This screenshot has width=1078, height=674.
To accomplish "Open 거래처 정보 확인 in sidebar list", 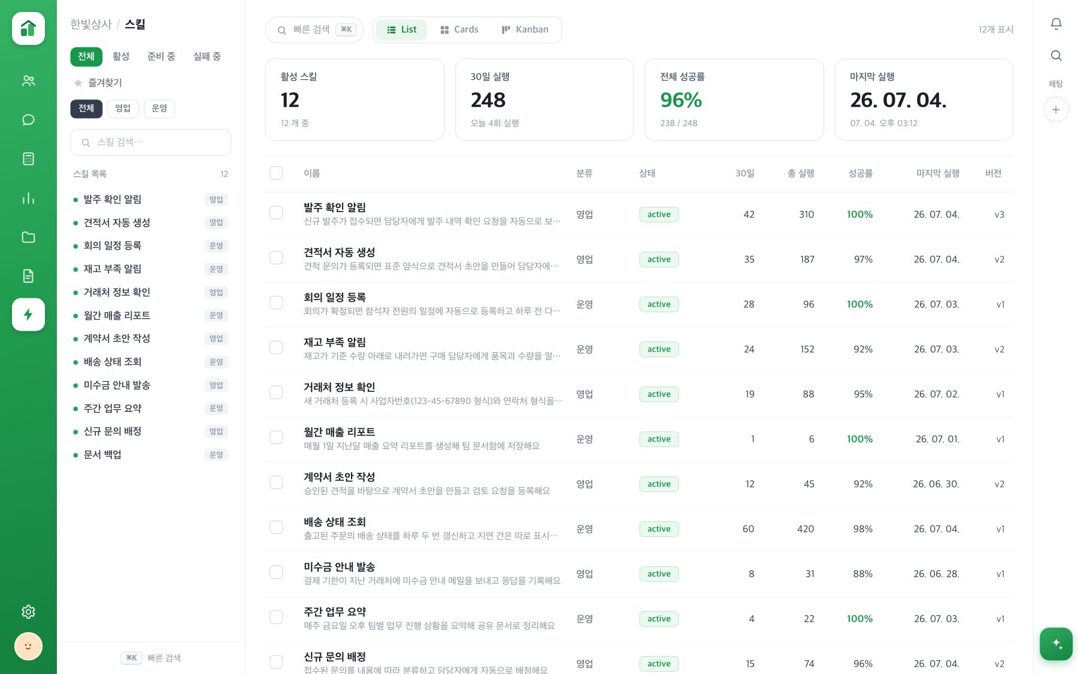I will (x=151, y=292).
